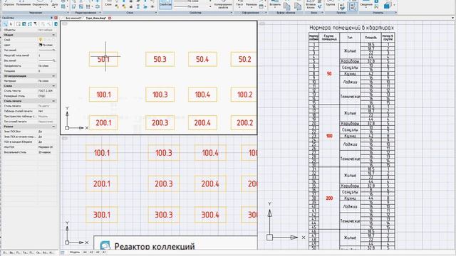Image resolution: width=456 pixels, height=256 pixels.
Task: Click the table title Номера помещений в квартирах
Action: pyautogui.click(x=351, y=28)
